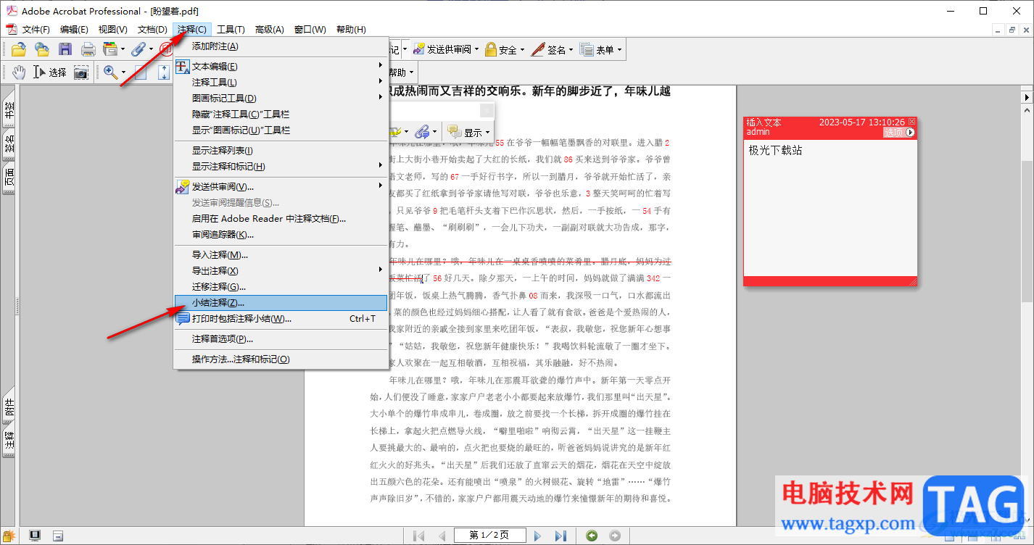This screenshot has width=1034, height=545.
Task: Choose Add Note (添加附注) menu item
Action: click(281, 46)
